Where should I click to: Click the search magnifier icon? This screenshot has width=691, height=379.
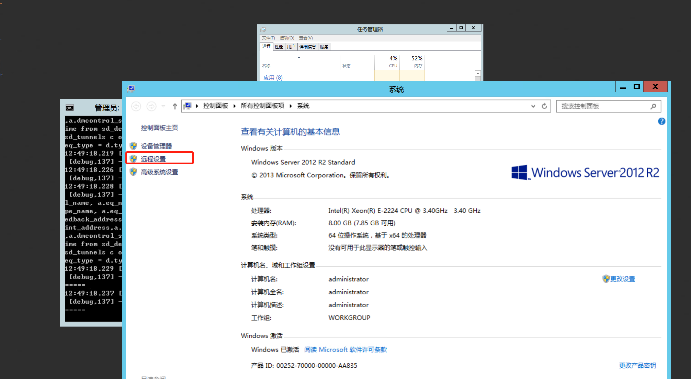click(653, 106)
